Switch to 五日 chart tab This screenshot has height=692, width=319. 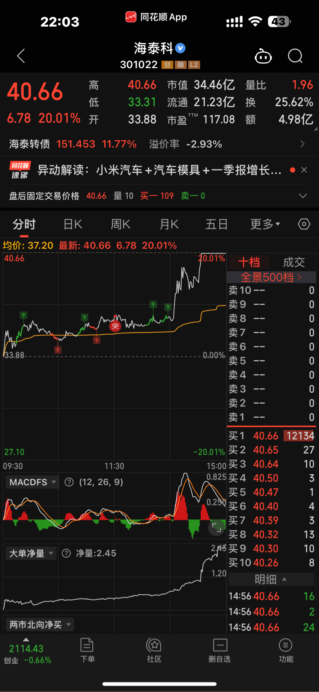(216, 224)
